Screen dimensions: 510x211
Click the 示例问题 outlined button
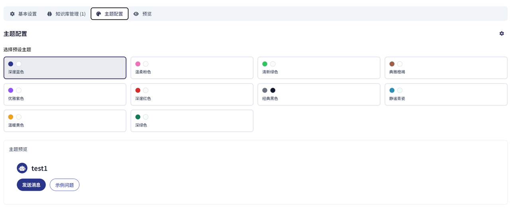pos(65,185)
